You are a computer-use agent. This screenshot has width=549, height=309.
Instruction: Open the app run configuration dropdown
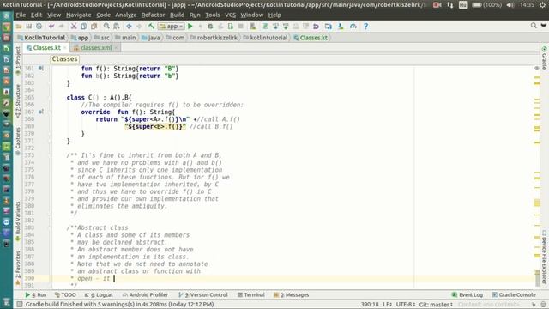click(172, 27)
